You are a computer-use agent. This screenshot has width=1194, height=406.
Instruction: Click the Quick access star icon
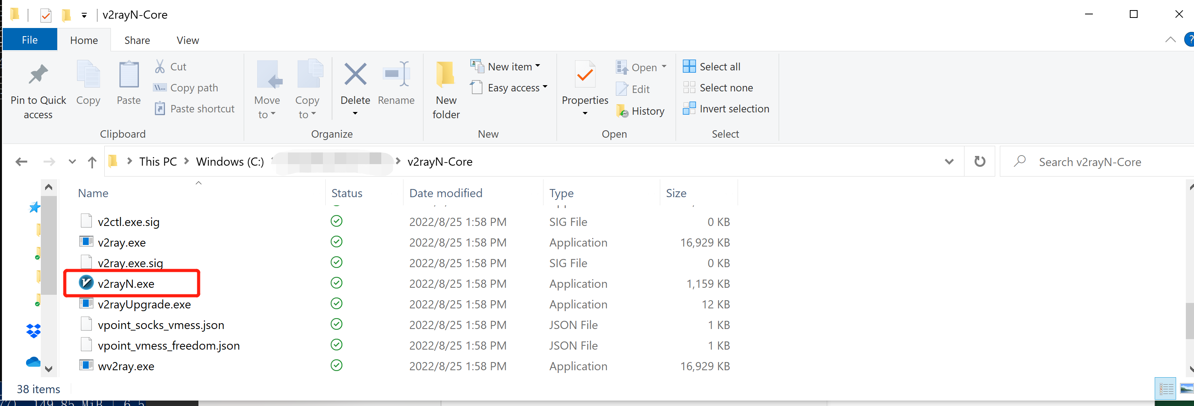34,207
